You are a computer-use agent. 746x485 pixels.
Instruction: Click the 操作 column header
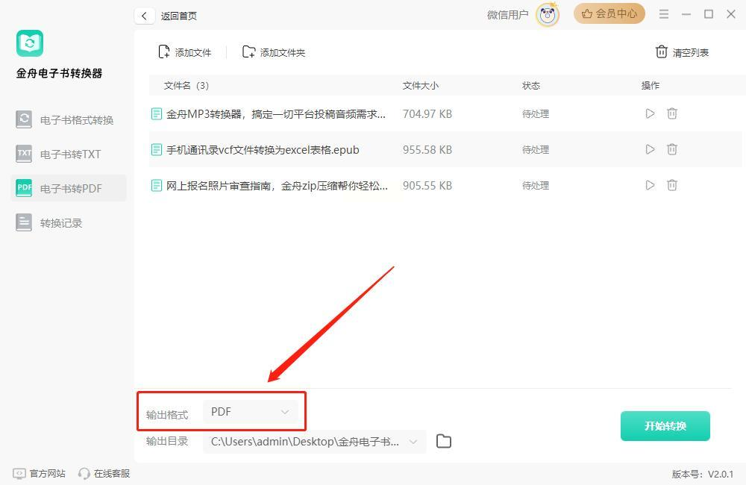point(651,86)
